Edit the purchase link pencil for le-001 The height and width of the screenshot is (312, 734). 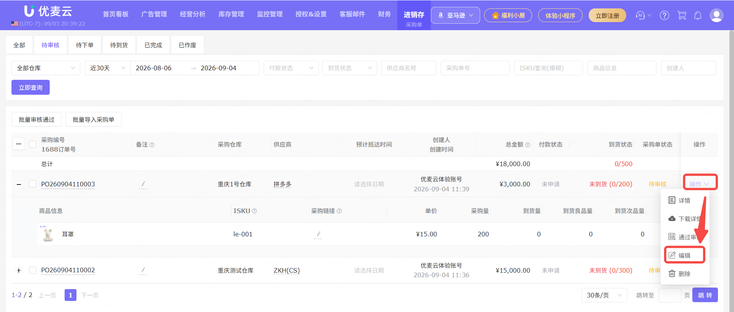(318, 234)
